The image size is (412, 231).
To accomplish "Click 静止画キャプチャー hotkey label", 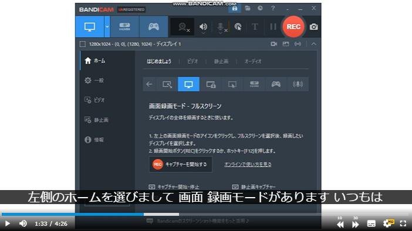I will point(258,187).
